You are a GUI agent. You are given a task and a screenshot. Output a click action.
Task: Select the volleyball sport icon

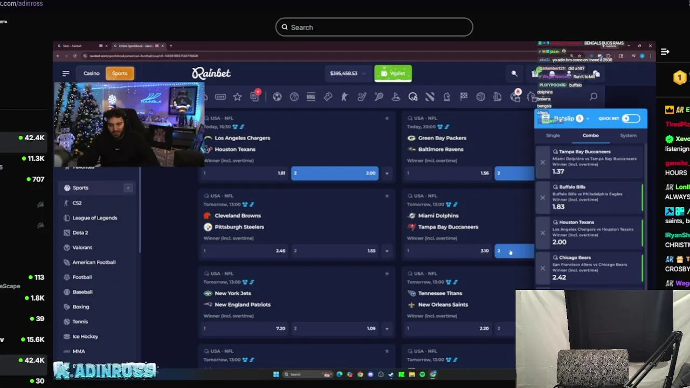pos(481,97)
